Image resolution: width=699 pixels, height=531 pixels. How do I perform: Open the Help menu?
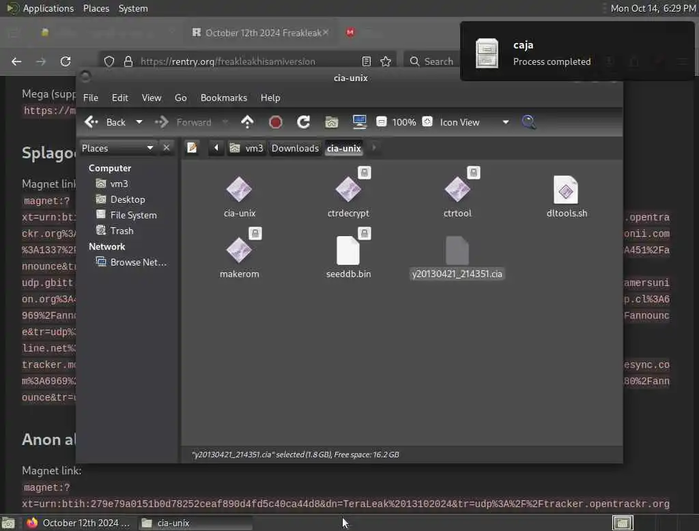coord(270,98)
